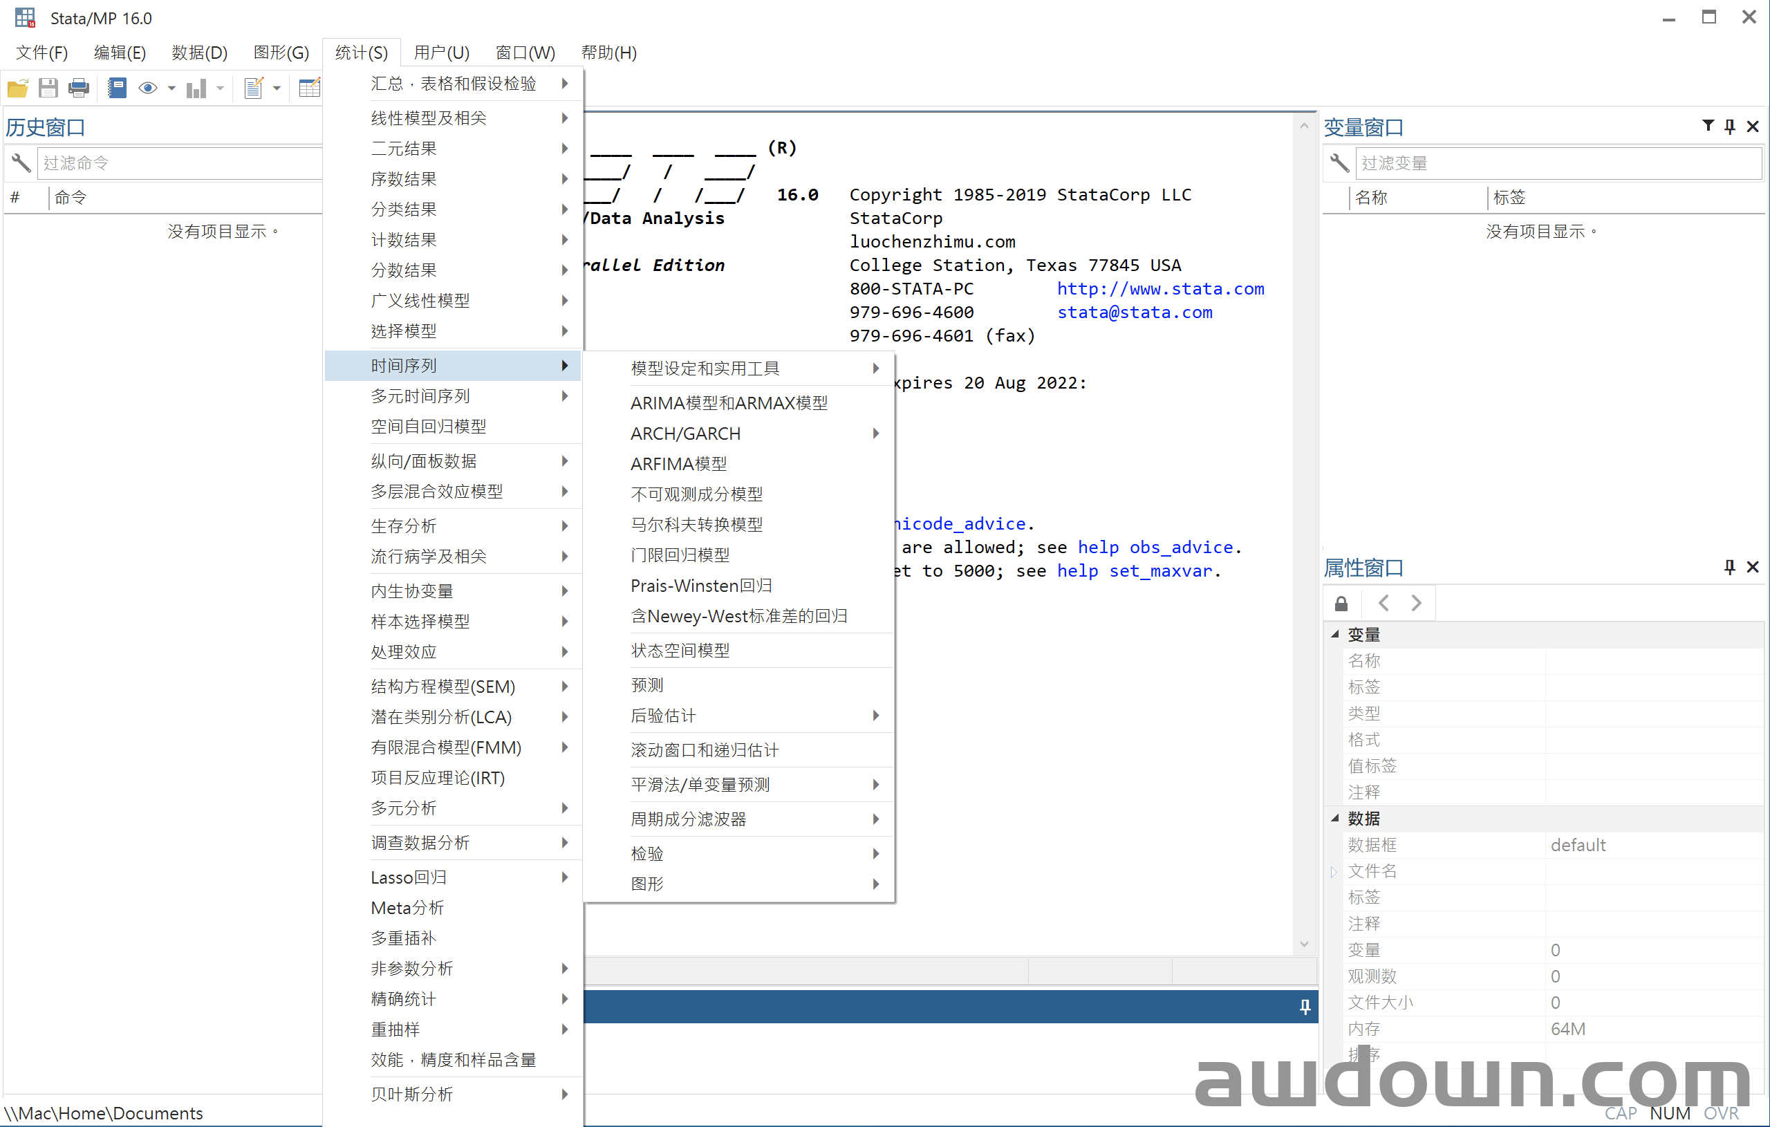Toggle the pin icon of 属性窗口
Viewport: 1770px width, 1127px height.
[x=1730, y=567]
